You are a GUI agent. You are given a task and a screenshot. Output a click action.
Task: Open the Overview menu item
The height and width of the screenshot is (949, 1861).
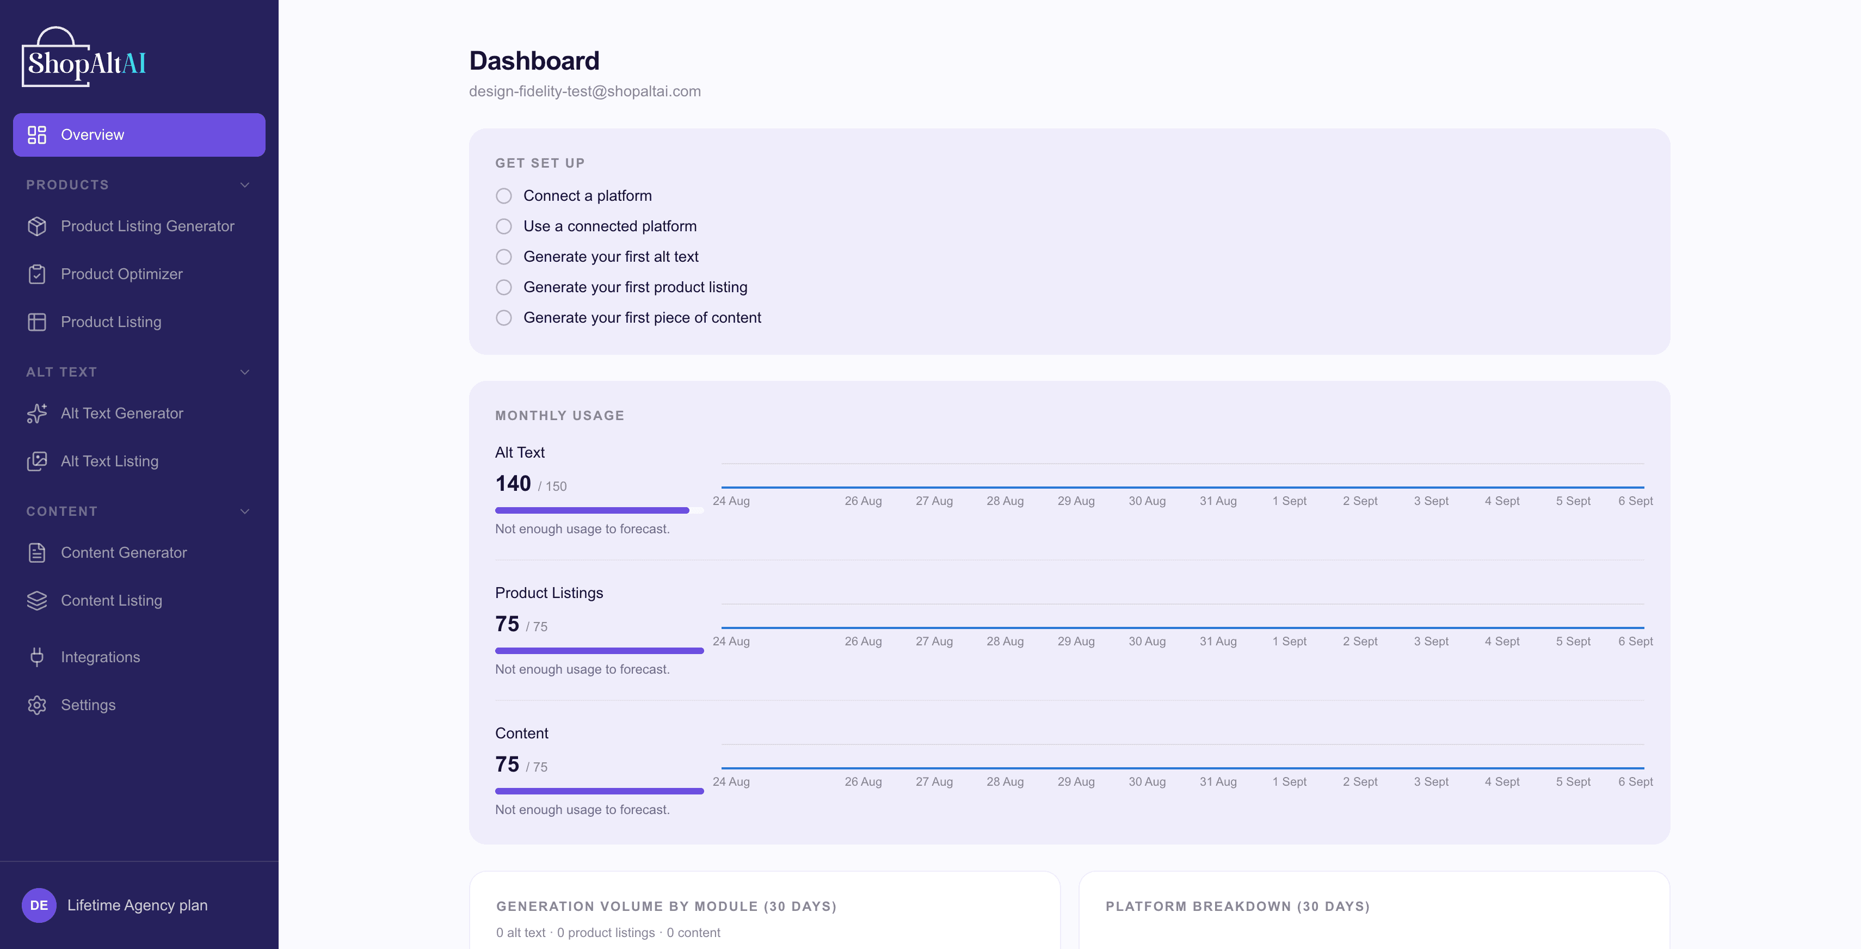[139, 135]
